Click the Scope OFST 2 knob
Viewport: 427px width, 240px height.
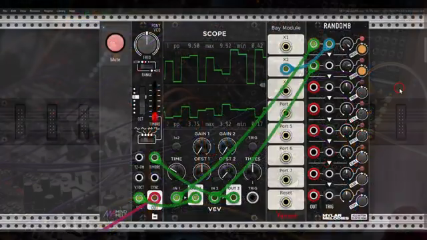pyautogui.click(x=227, y=172)
